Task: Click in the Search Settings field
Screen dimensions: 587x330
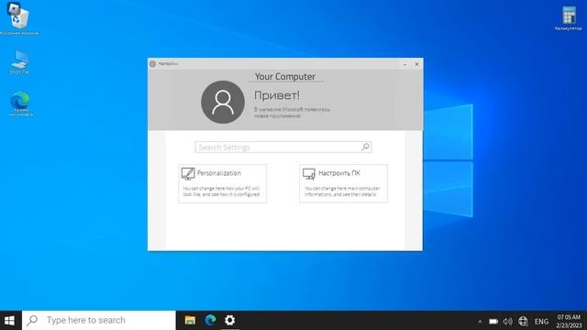Action: (283, 147)
